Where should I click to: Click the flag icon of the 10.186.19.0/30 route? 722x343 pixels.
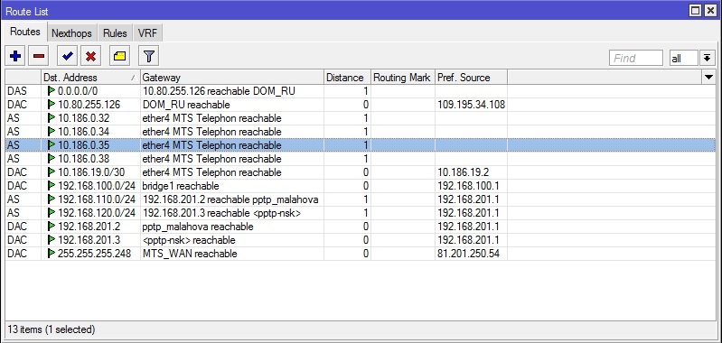point(52,172)
